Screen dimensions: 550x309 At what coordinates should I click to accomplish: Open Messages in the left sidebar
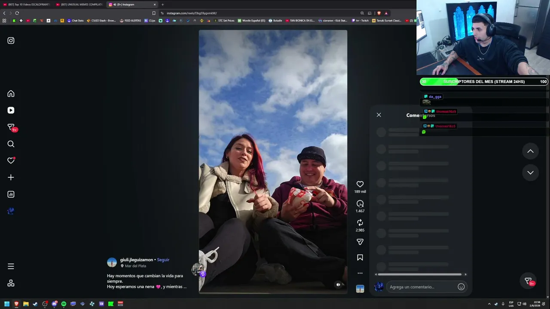(11, 127)
